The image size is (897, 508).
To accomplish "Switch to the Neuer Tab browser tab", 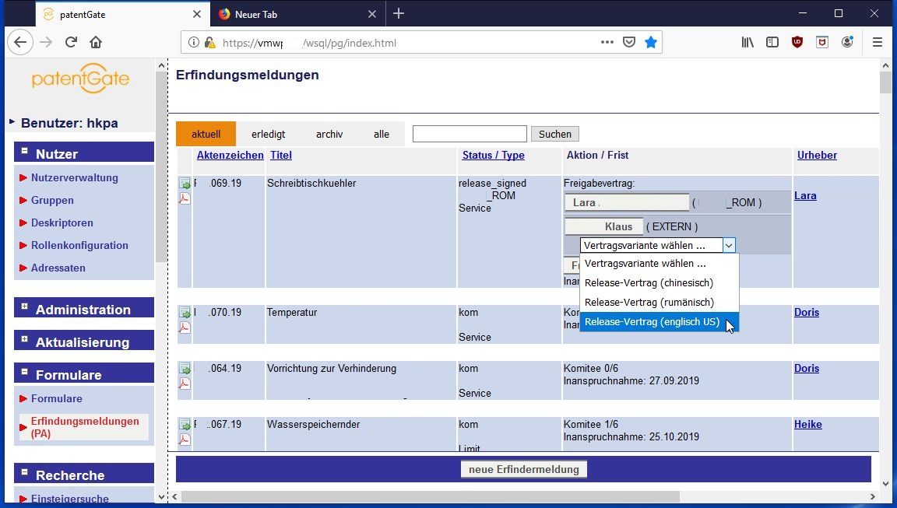I will click(x=297, y=14).
